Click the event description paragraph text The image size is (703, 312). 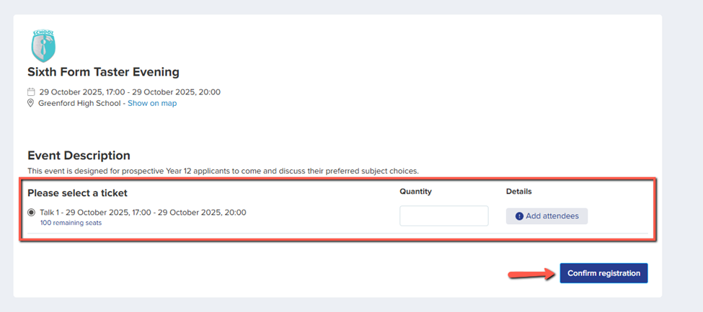point(223,171)
